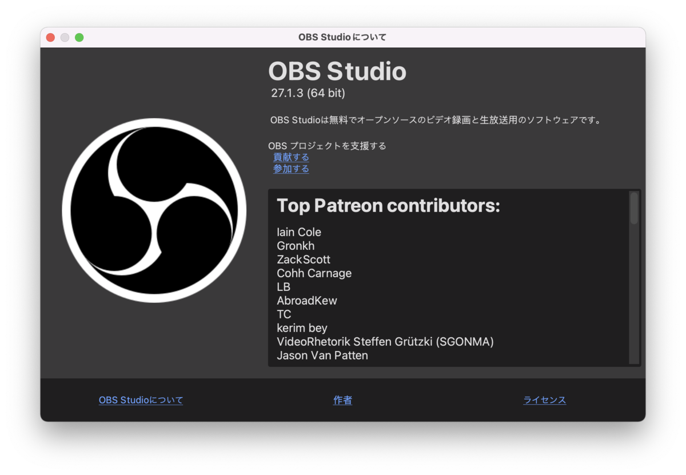Screen dimensions: 686x475
Task: Click the 'Gronkh' contributor name
Action: 296,246
